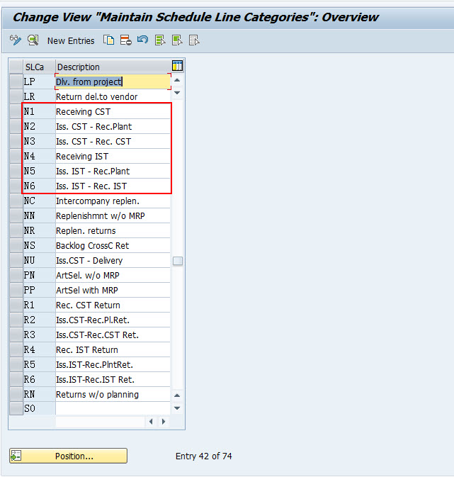Click the Description column header

tap(113, 67)
